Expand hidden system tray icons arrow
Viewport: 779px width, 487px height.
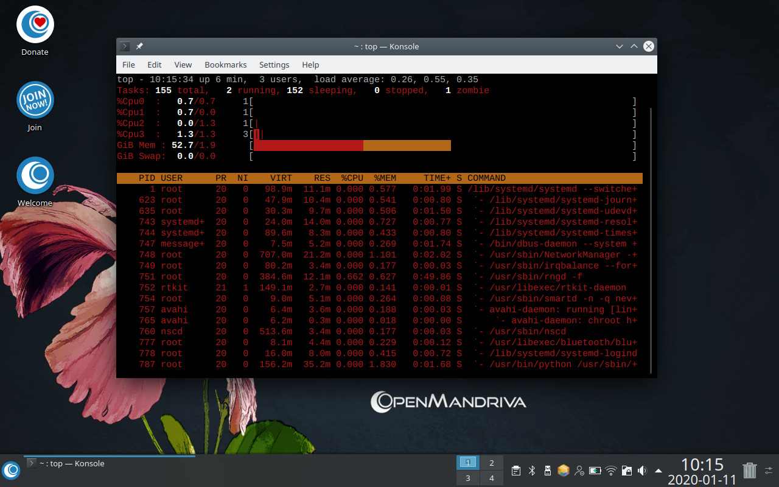[657, 470]
